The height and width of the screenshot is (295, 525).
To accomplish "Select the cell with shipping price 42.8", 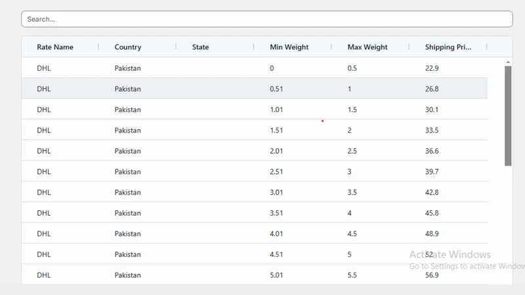I will pos(432,193).
